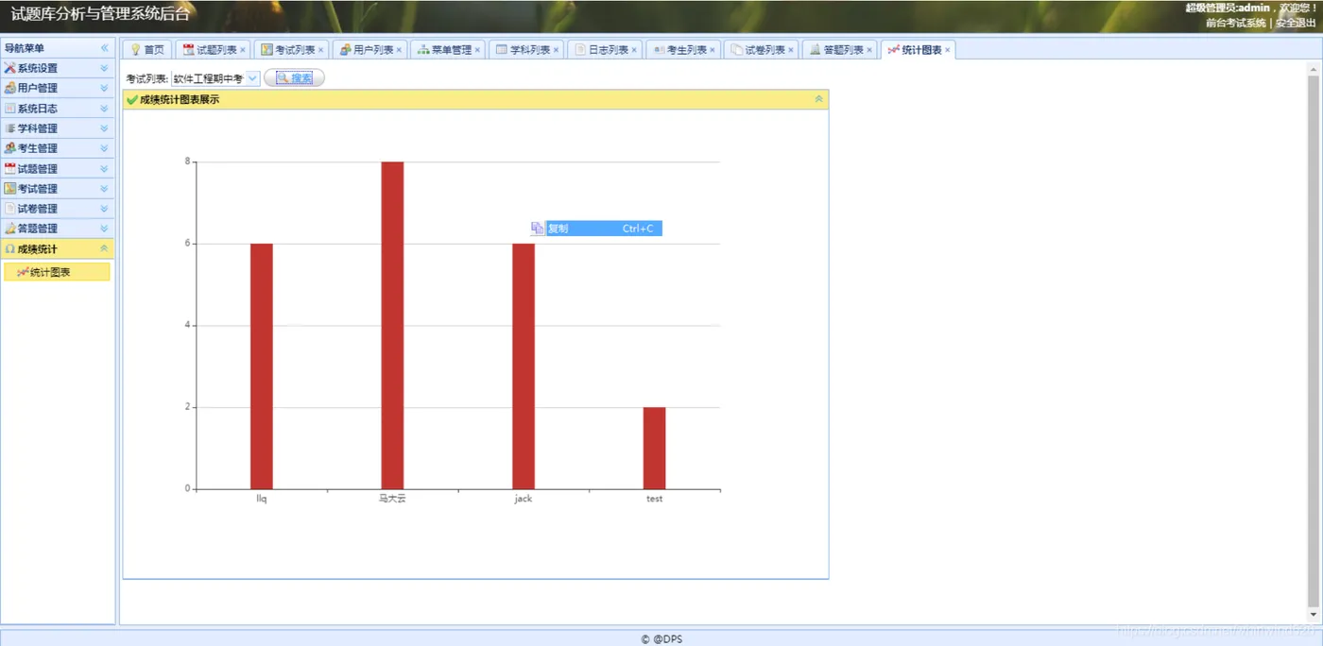Click the green checkmark in 成绩统计图表展示 header

click(132, 99)
